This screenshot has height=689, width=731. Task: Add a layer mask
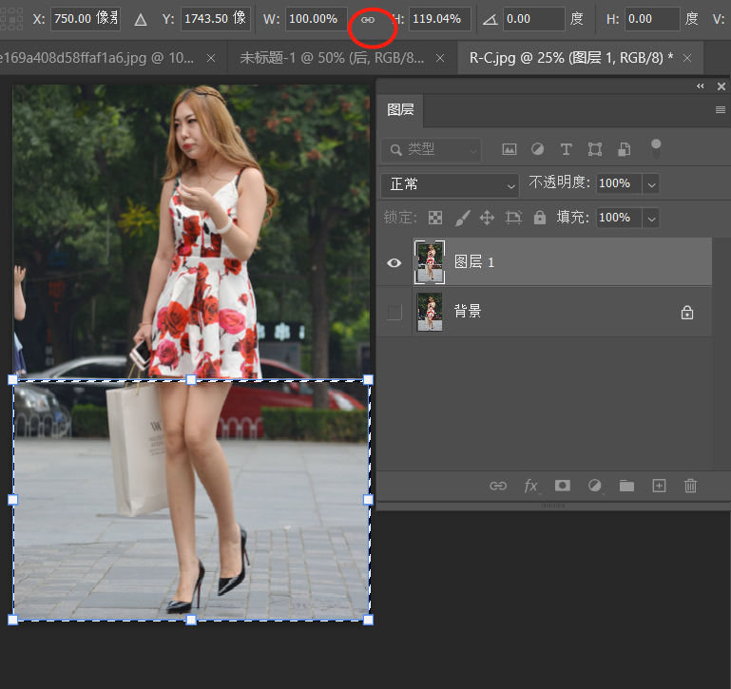coord(563,486)
